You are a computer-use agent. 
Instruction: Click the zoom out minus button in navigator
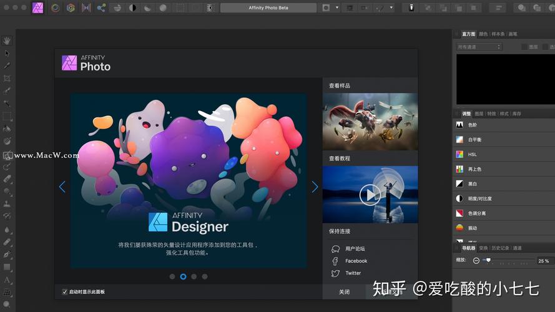[476, 261]
